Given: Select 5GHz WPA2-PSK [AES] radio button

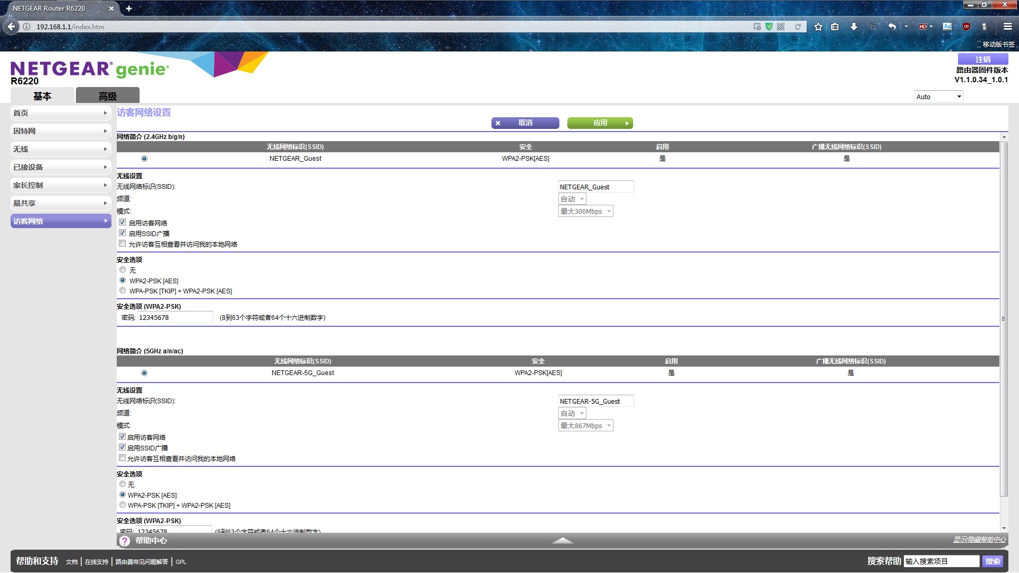Looking at the screenshot, I should [123, 494].
